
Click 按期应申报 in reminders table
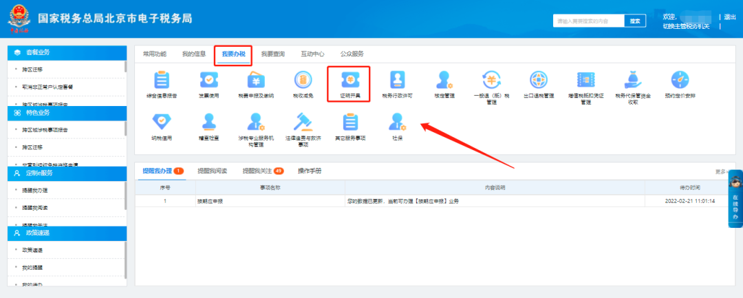point(211,202)
